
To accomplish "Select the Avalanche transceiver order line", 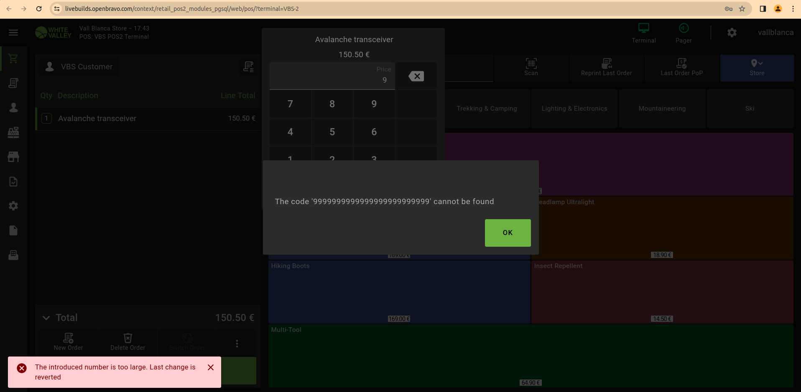I will (x=148, y=119).
